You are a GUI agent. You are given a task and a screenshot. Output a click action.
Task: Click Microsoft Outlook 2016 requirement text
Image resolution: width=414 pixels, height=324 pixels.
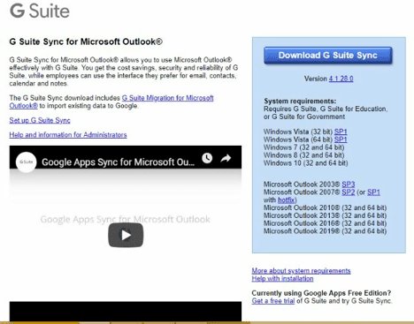(325, 223)
